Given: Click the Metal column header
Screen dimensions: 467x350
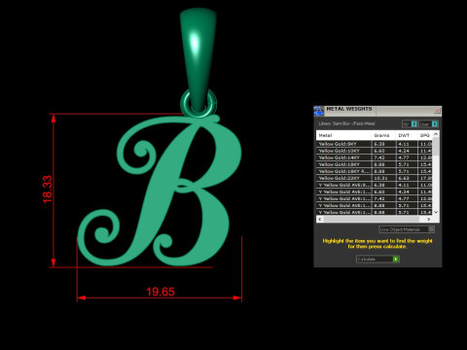Looking at the screenshot, I should click(343, 135).
